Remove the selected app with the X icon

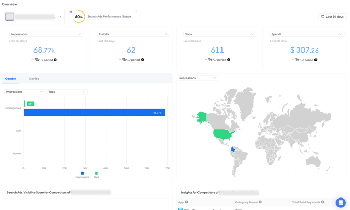(x=60, y=17)
